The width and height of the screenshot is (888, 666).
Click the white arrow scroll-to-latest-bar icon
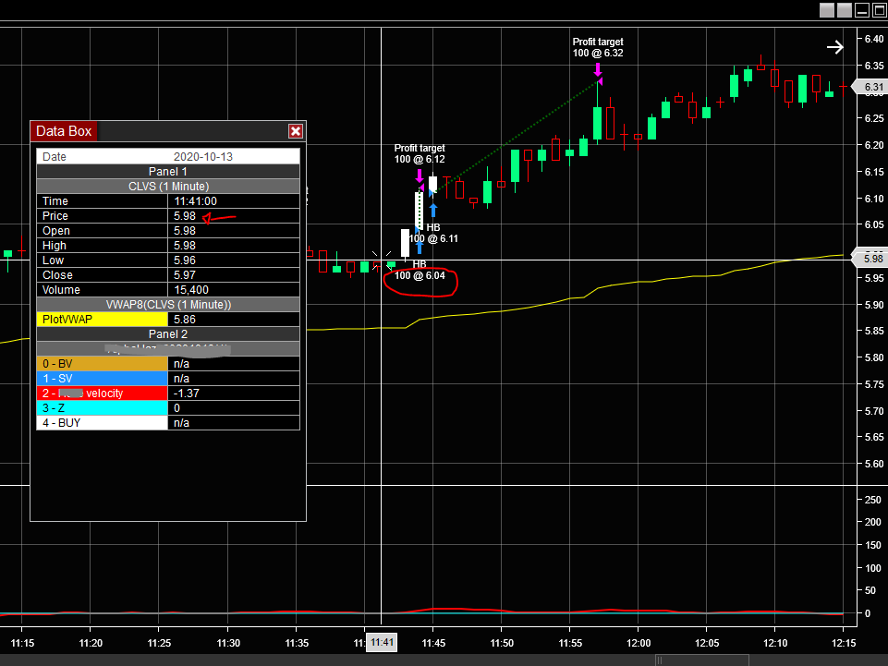(x=834, y=48)
